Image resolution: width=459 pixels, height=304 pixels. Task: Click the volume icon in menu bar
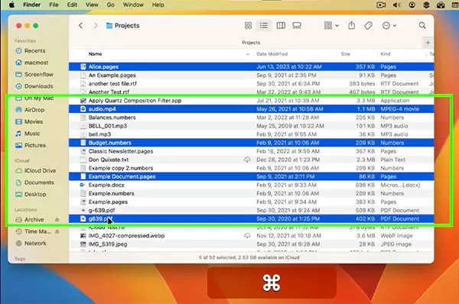[396, 5]
